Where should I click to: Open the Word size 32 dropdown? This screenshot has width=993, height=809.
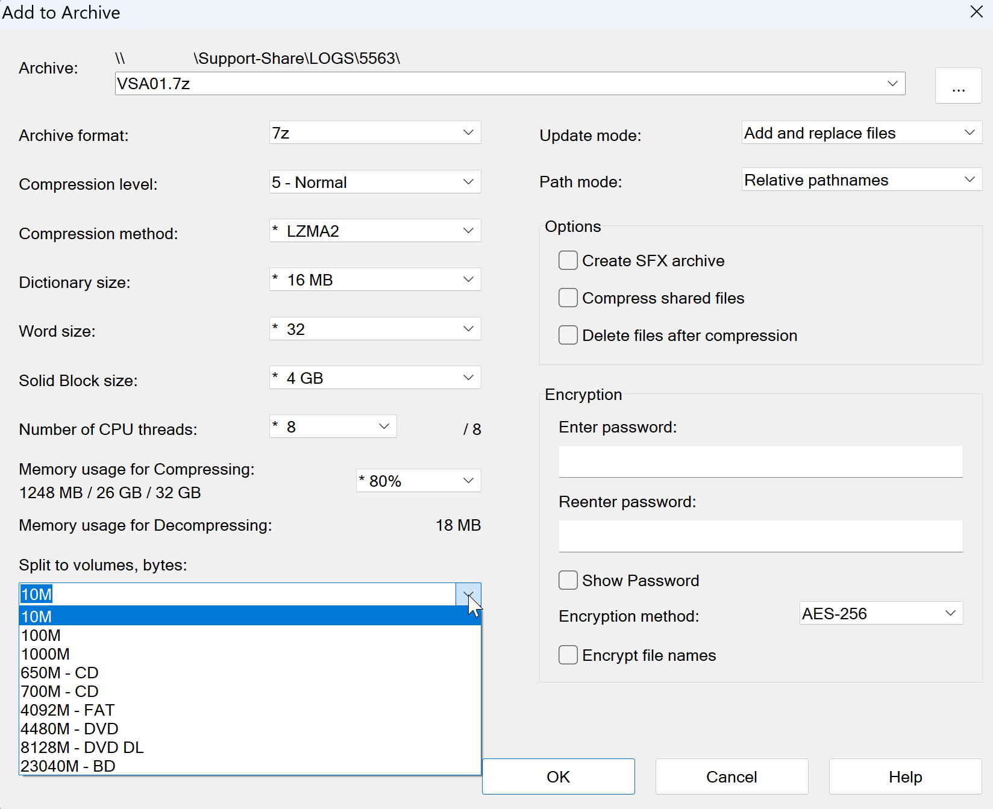point(375,329)
